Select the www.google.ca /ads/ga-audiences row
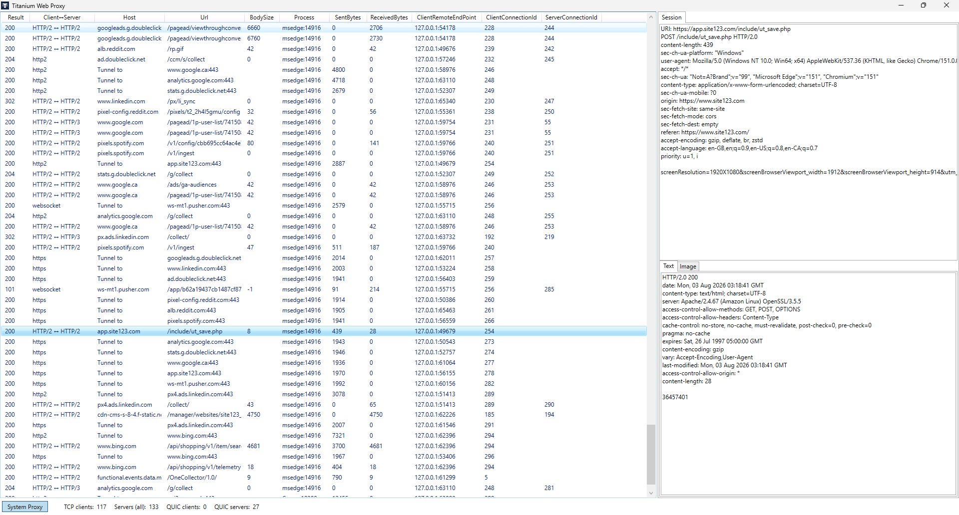 324,185
